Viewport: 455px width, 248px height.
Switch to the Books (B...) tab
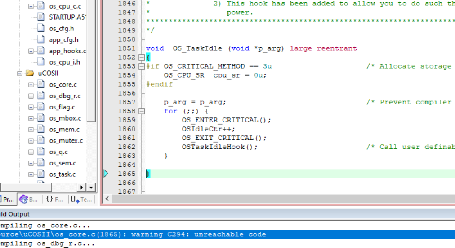tap(29, 200)
